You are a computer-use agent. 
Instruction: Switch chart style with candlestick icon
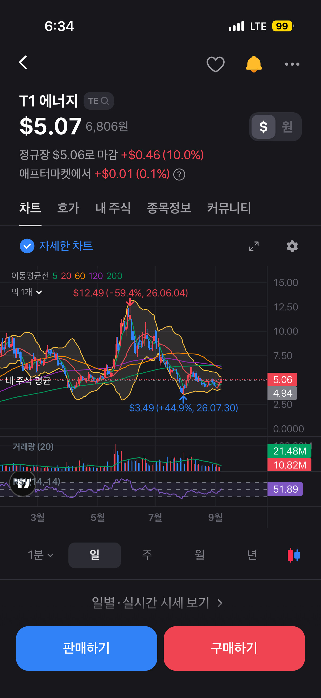pyautogui.click(x=294, y=555)
